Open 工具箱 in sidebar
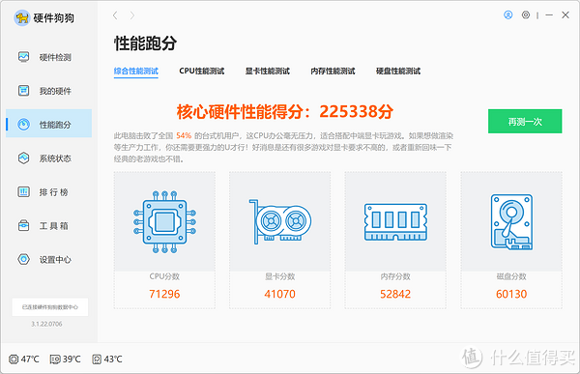580x374 pixels. click(49, 225)
